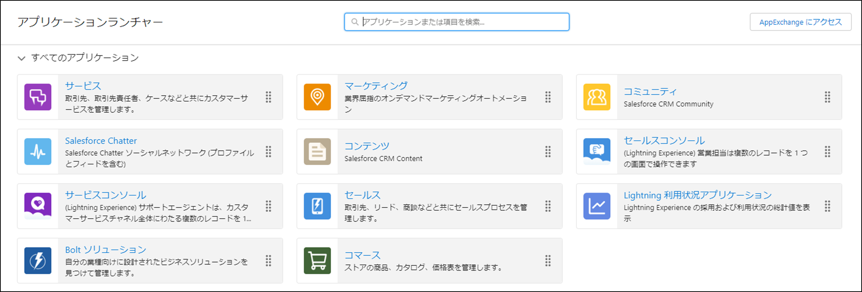Click the magnifier icon in search box
Viewport: 862px width, 292px height.
pos(355,22)
